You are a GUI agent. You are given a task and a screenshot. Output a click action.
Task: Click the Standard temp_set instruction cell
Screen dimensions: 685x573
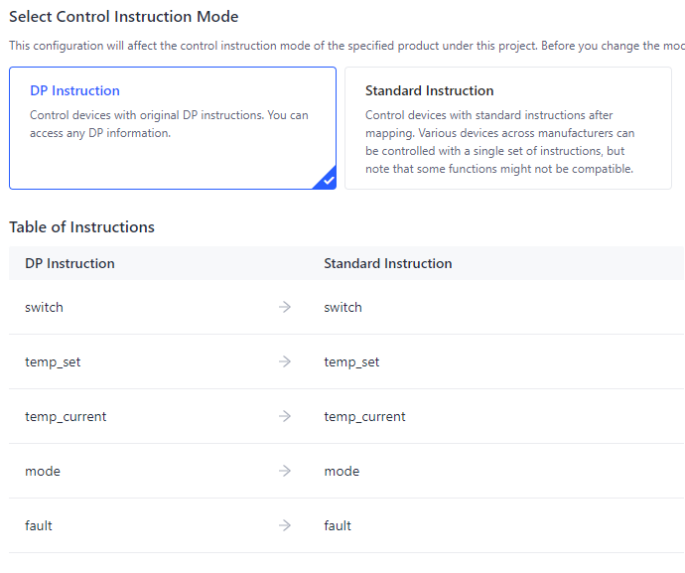point(352,362)
